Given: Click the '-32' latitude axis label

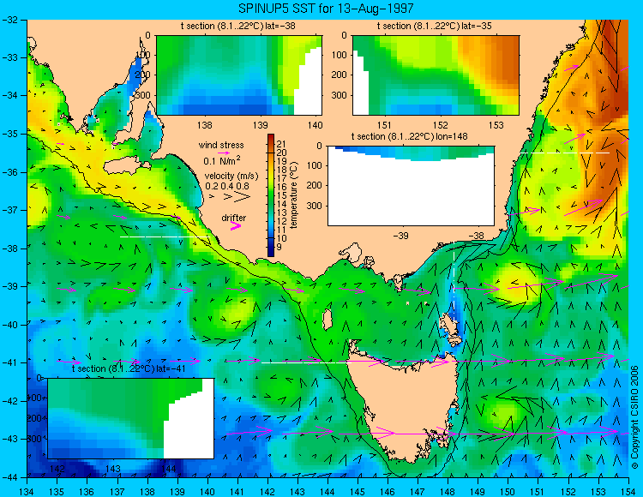Looking at the screenshot, I should point(9,19).
